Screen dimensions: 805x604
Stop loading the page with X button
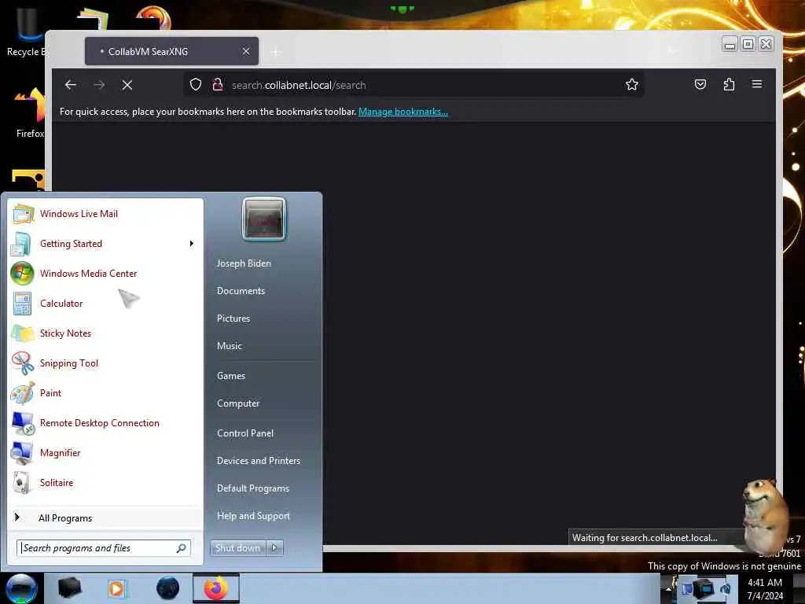(127, 85)
